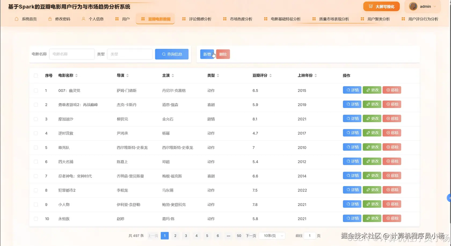Click 更改 for 小人物
Screen dimensions: 451x246
372,204
